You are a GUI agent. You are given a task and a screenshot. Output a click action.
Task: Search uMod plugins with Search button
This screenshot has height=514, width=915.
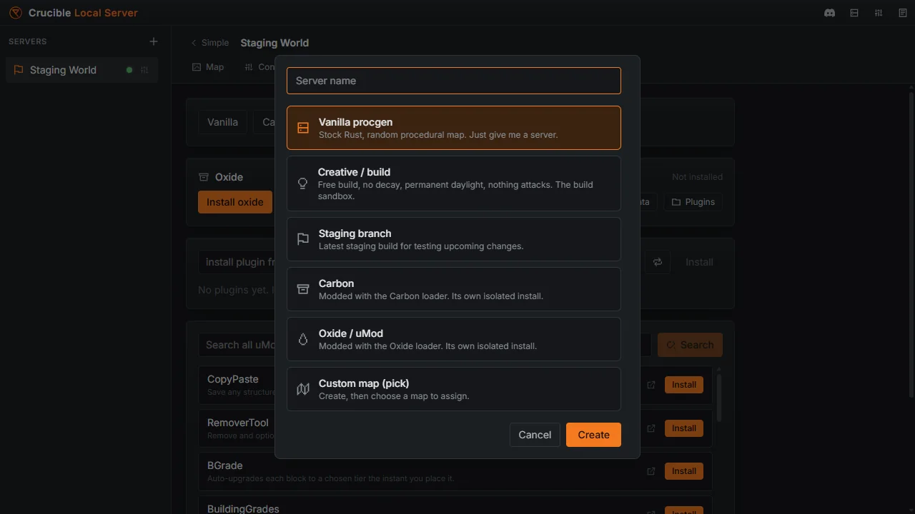click(x=690, y=345)
